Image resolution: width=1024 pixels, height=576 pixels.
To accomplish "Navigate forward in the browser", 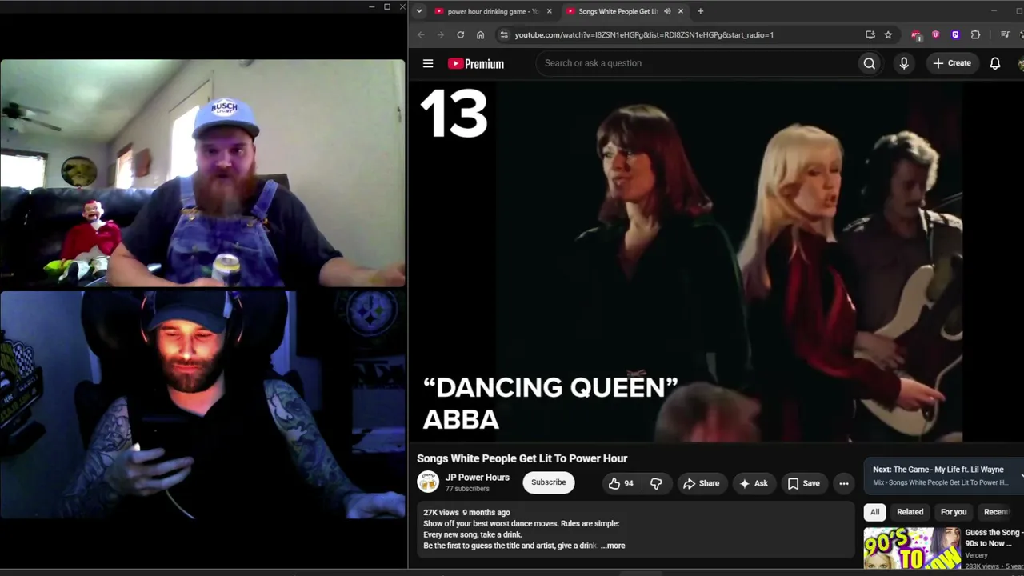I will (440, 35).
